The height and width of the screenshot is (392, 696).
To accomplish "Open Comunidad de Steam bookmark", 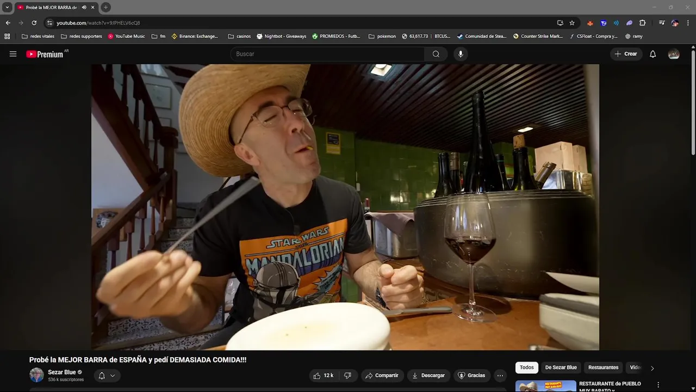I will (x=482, y=36).
